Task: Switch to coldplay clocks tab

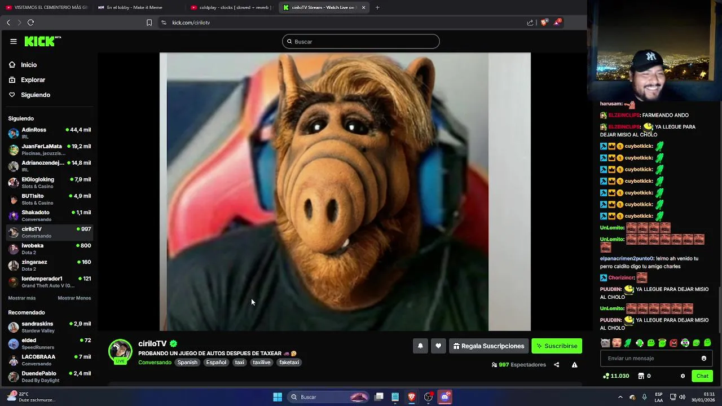Action: [231, 7]
